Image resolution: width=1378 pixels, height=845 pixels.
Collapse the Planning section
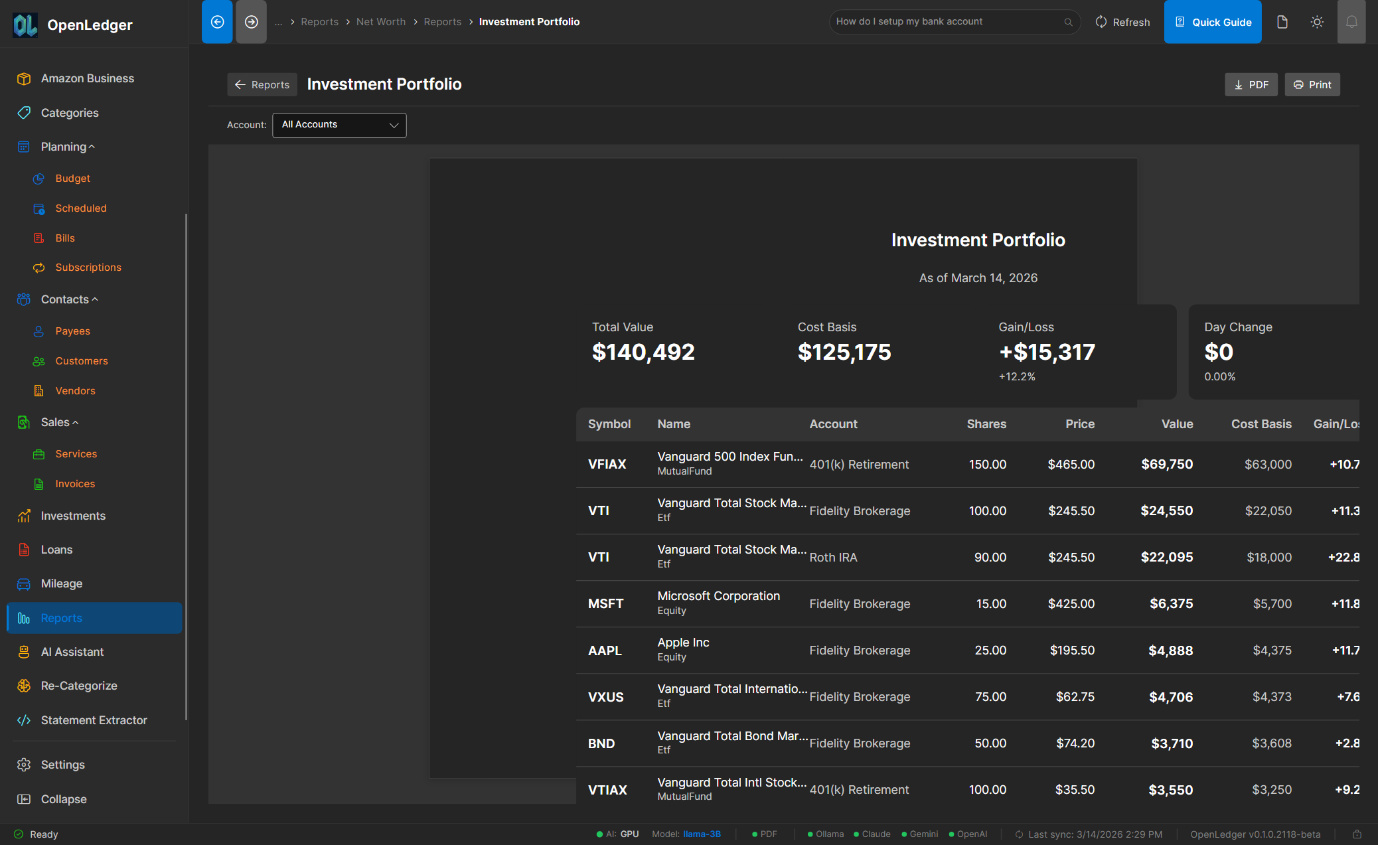64,146
